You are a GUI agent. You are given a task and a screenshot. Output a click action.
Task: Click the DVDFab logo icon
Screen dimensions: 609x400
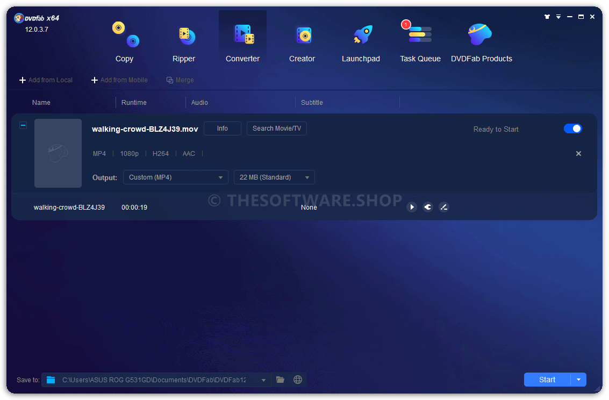point(19,18)
